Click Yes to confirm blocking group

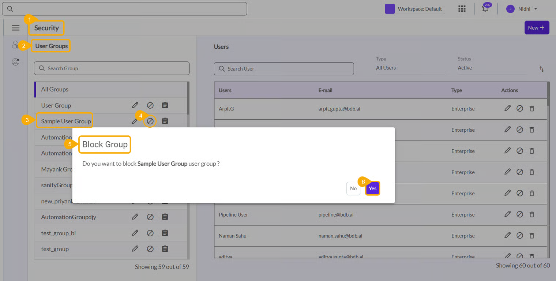pos(372,188)
